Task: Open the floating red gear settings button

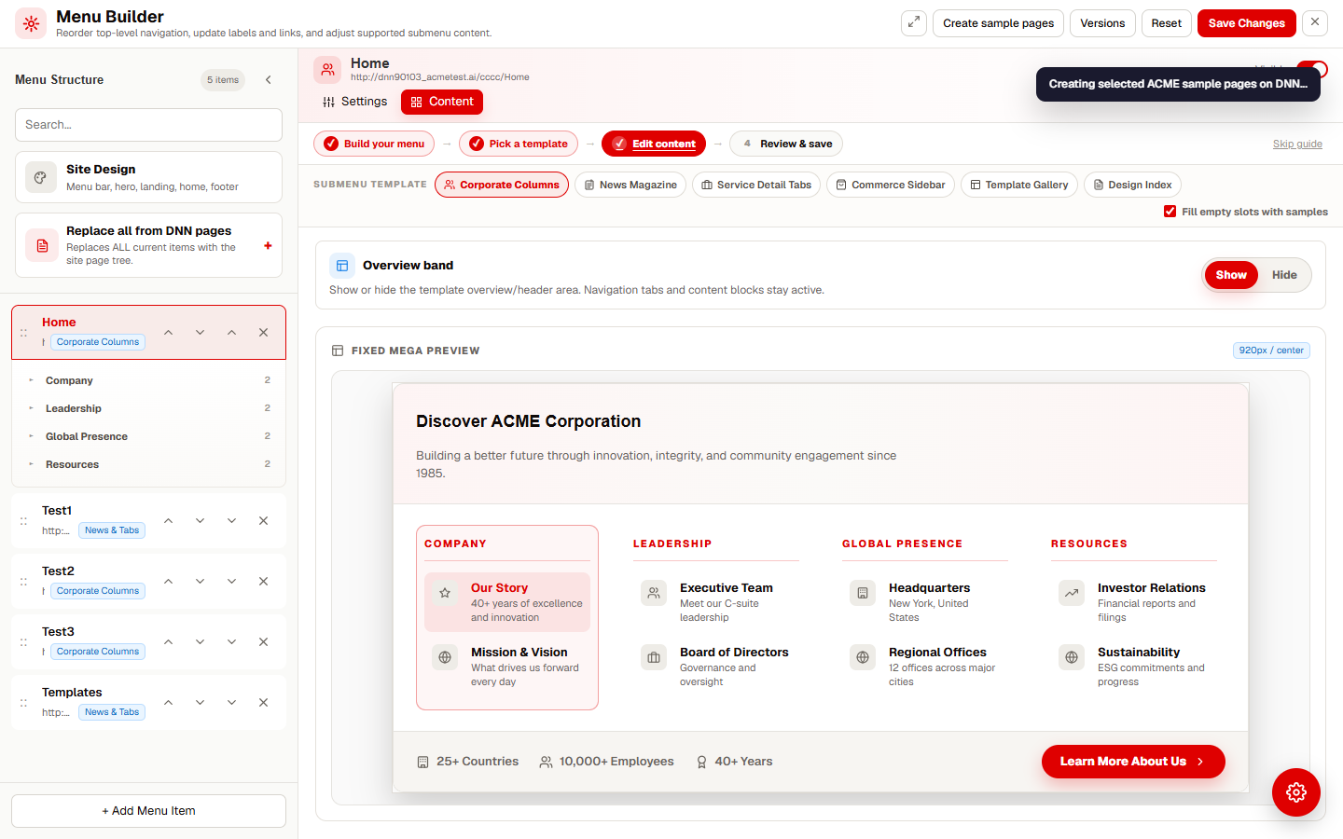Action: click(1296, 792)
